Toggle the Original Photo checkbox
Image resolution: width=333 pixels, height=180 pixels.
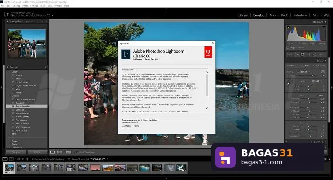[x=288, y=48]
